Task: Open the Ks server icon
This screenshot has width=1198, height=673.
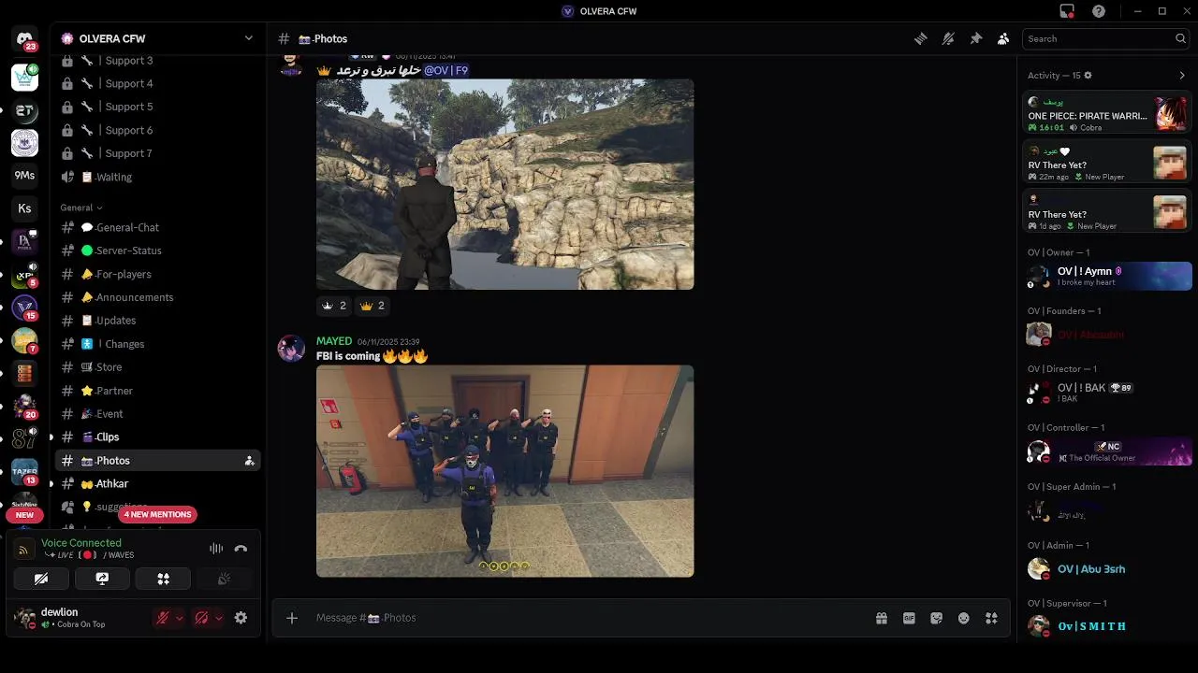Action: [x=24, y=208]
